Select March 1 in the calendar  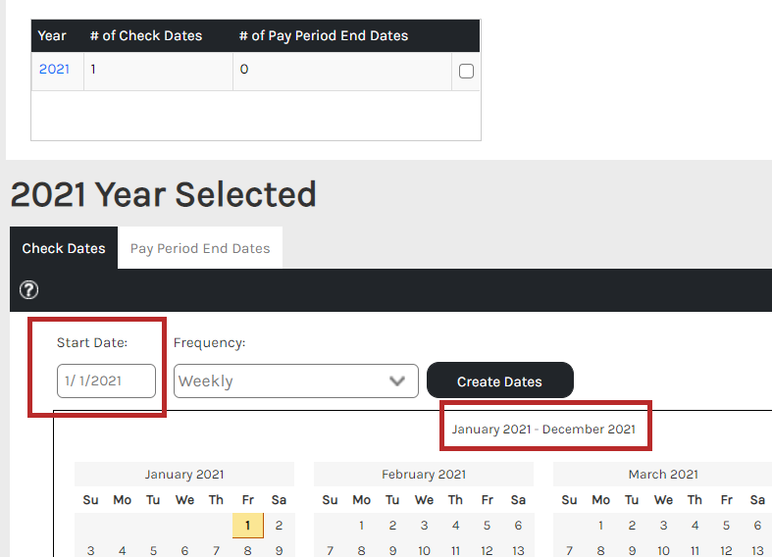600,526
